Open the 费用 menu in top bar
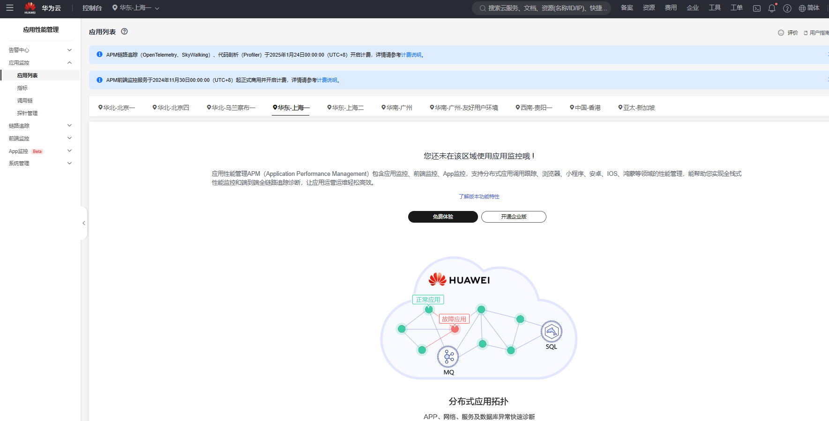Screen dimensions: 829x421 (x=671, y=8)
